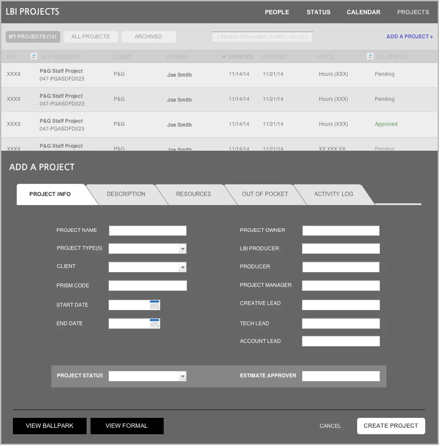Open the End Date calendar picker
The width and height of the screenshot is (439, 445).
[x=154, y=323]
